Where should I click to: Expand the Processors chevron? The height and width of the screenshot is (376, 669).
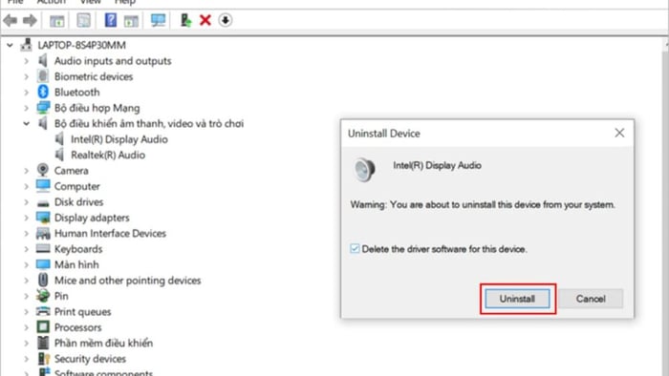[x=27, y=327]
